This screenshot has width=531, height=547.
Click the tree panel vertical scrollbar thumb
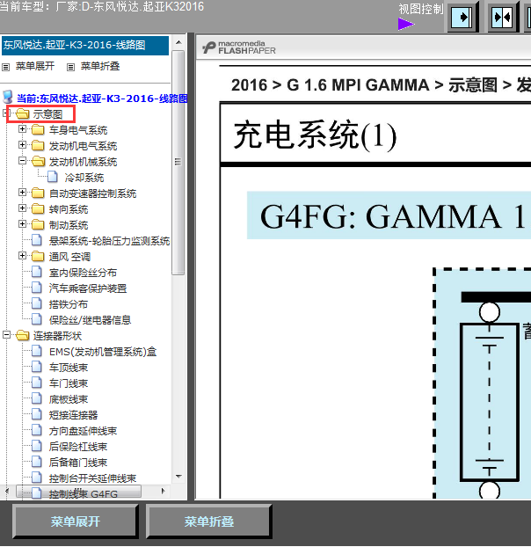coord(178,163)
